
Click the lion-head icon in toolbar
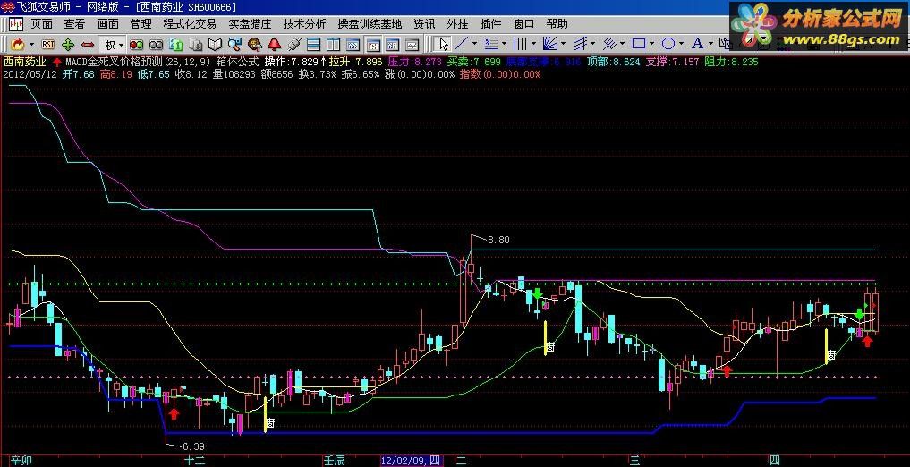pyautogui.click(x=254, y=44)
